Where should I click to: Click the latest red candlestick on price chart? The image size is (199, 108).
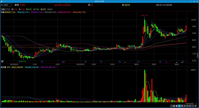click(186, 28)
